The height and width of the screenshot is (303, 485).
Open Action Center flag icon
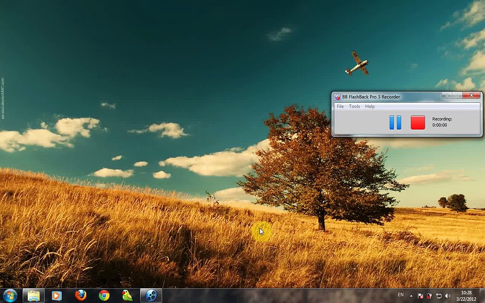[x=420, y=296]
